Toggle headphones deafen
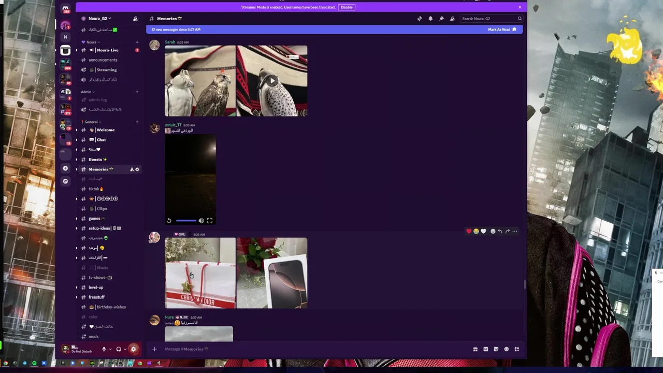Image resolution: width=663 pixels, height=373 pixels. [119, 349]
